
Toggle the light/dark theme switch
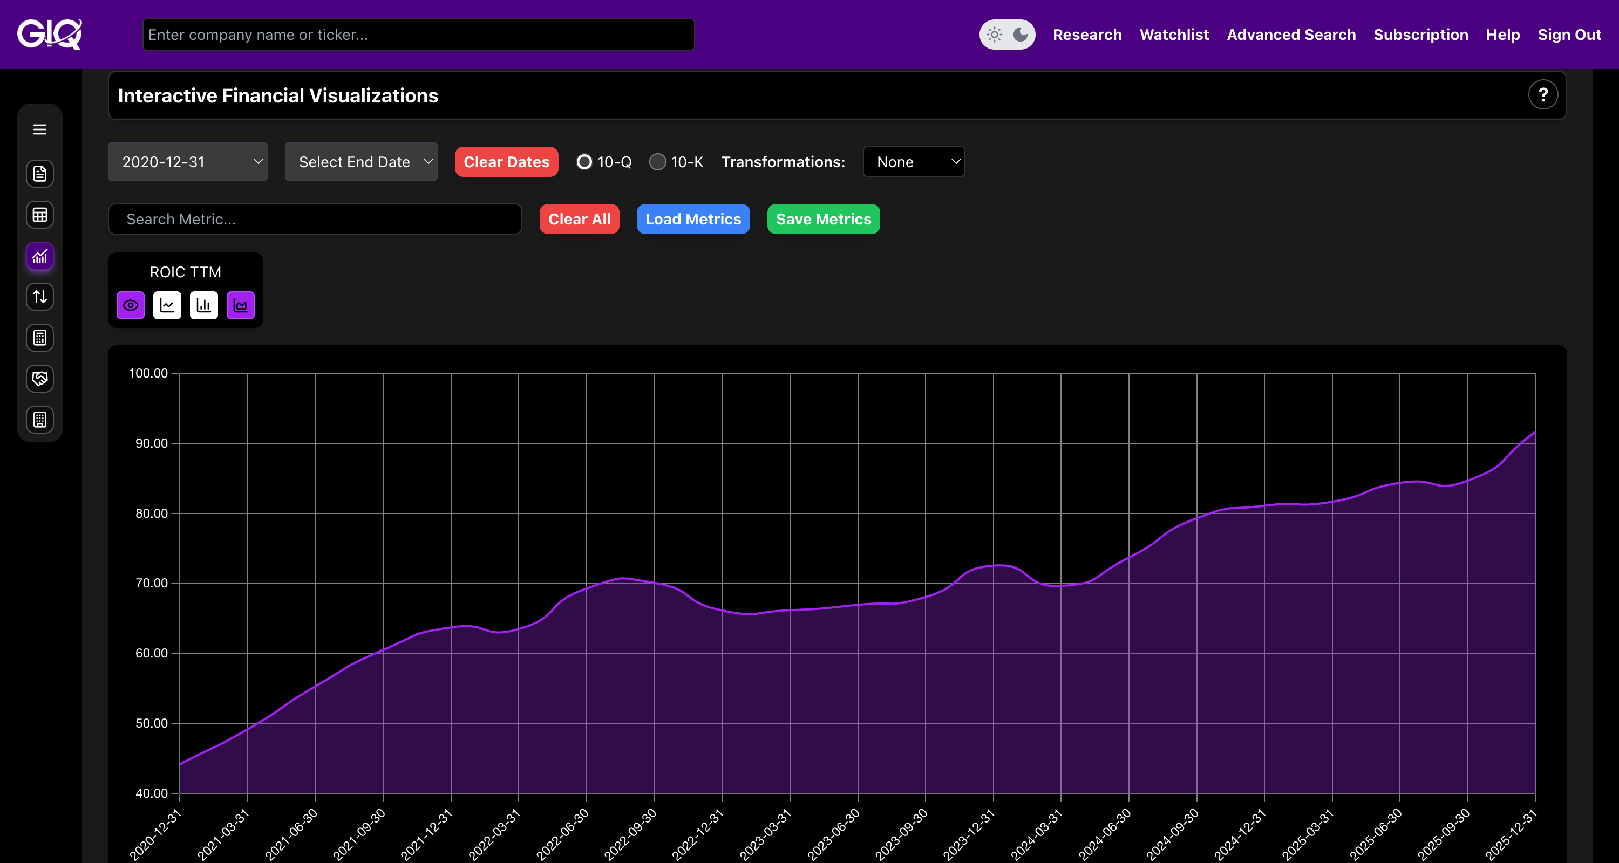point(1007,35)
